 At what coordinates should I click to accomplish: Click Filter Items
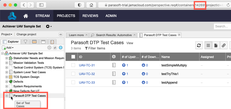pyautogui.click(x=95, y=48)
